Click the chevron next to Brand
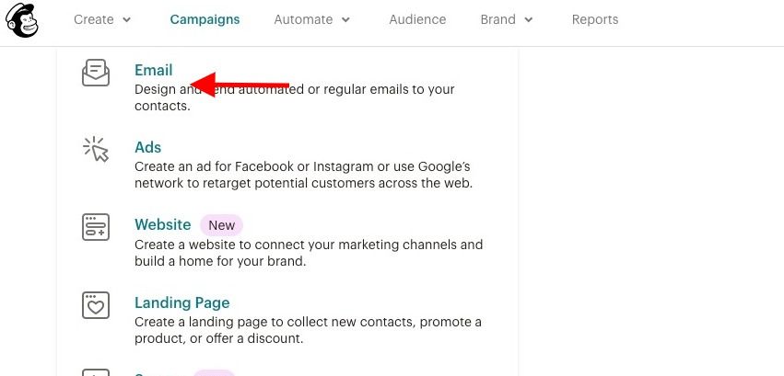This screenshot has height=376, width=784. [x=529, y=20]
